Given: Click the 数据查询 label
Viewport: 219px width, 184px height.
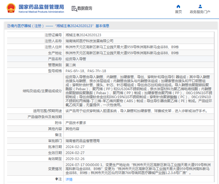Looking at the screenshot, I should (85, 8).
